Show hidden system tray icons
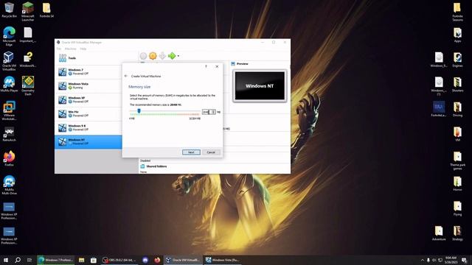This screenshot has width=472, height=265. (423, 260)
